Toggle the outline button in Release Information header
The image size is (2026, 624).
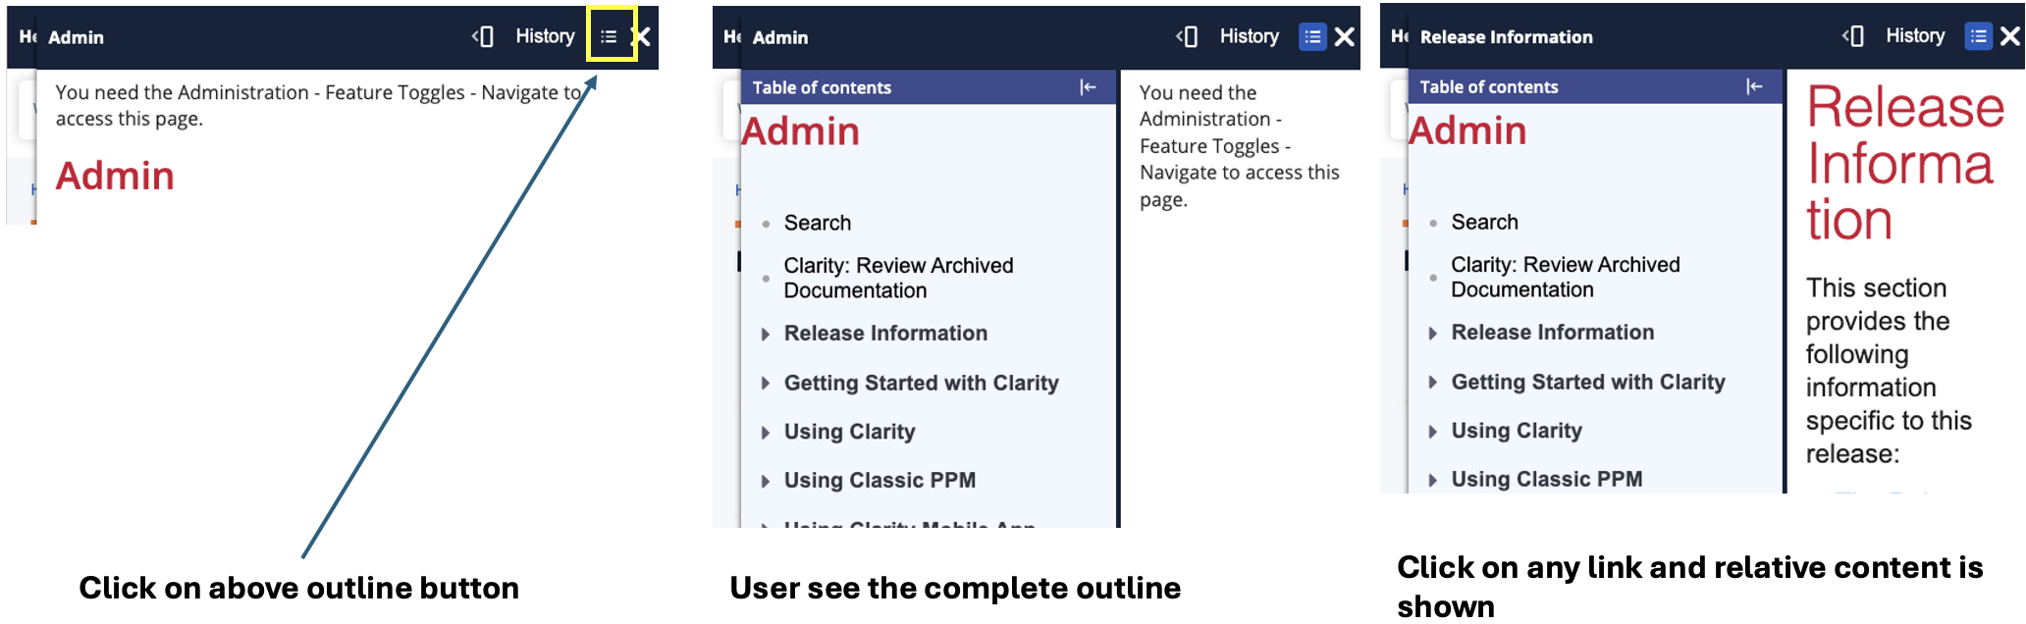click(x=1978, y=36)
